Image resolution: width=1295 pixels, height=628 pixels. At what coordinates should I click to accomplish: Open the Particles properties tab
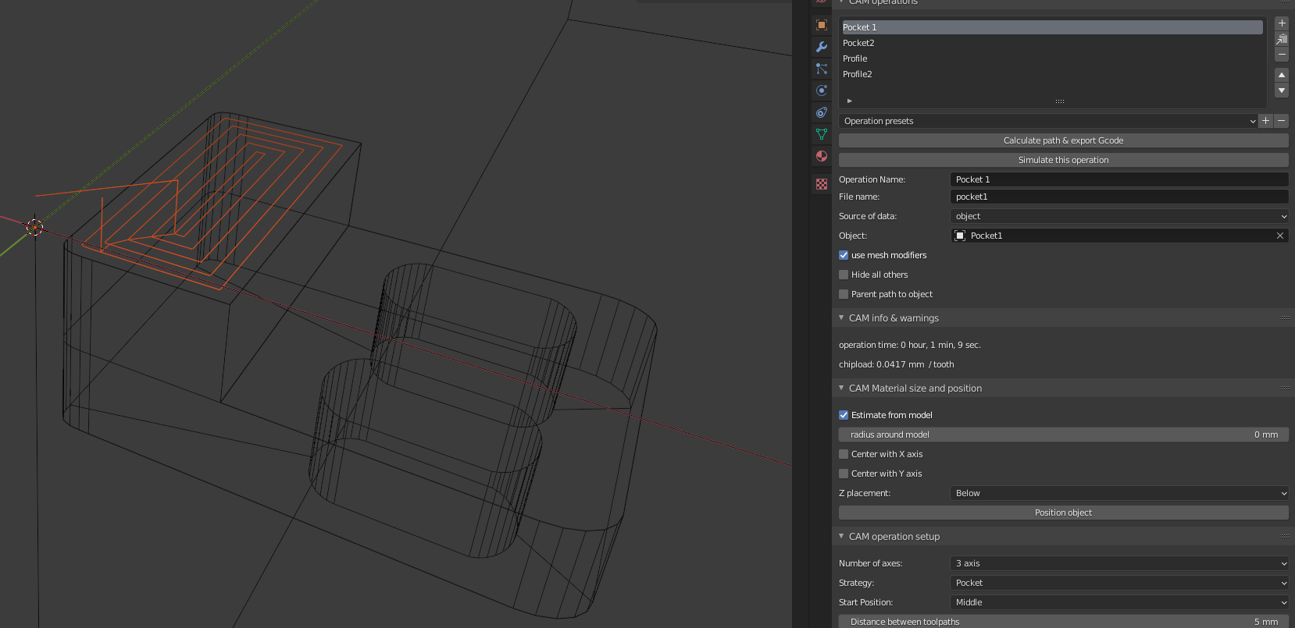(x=821, y=69)
